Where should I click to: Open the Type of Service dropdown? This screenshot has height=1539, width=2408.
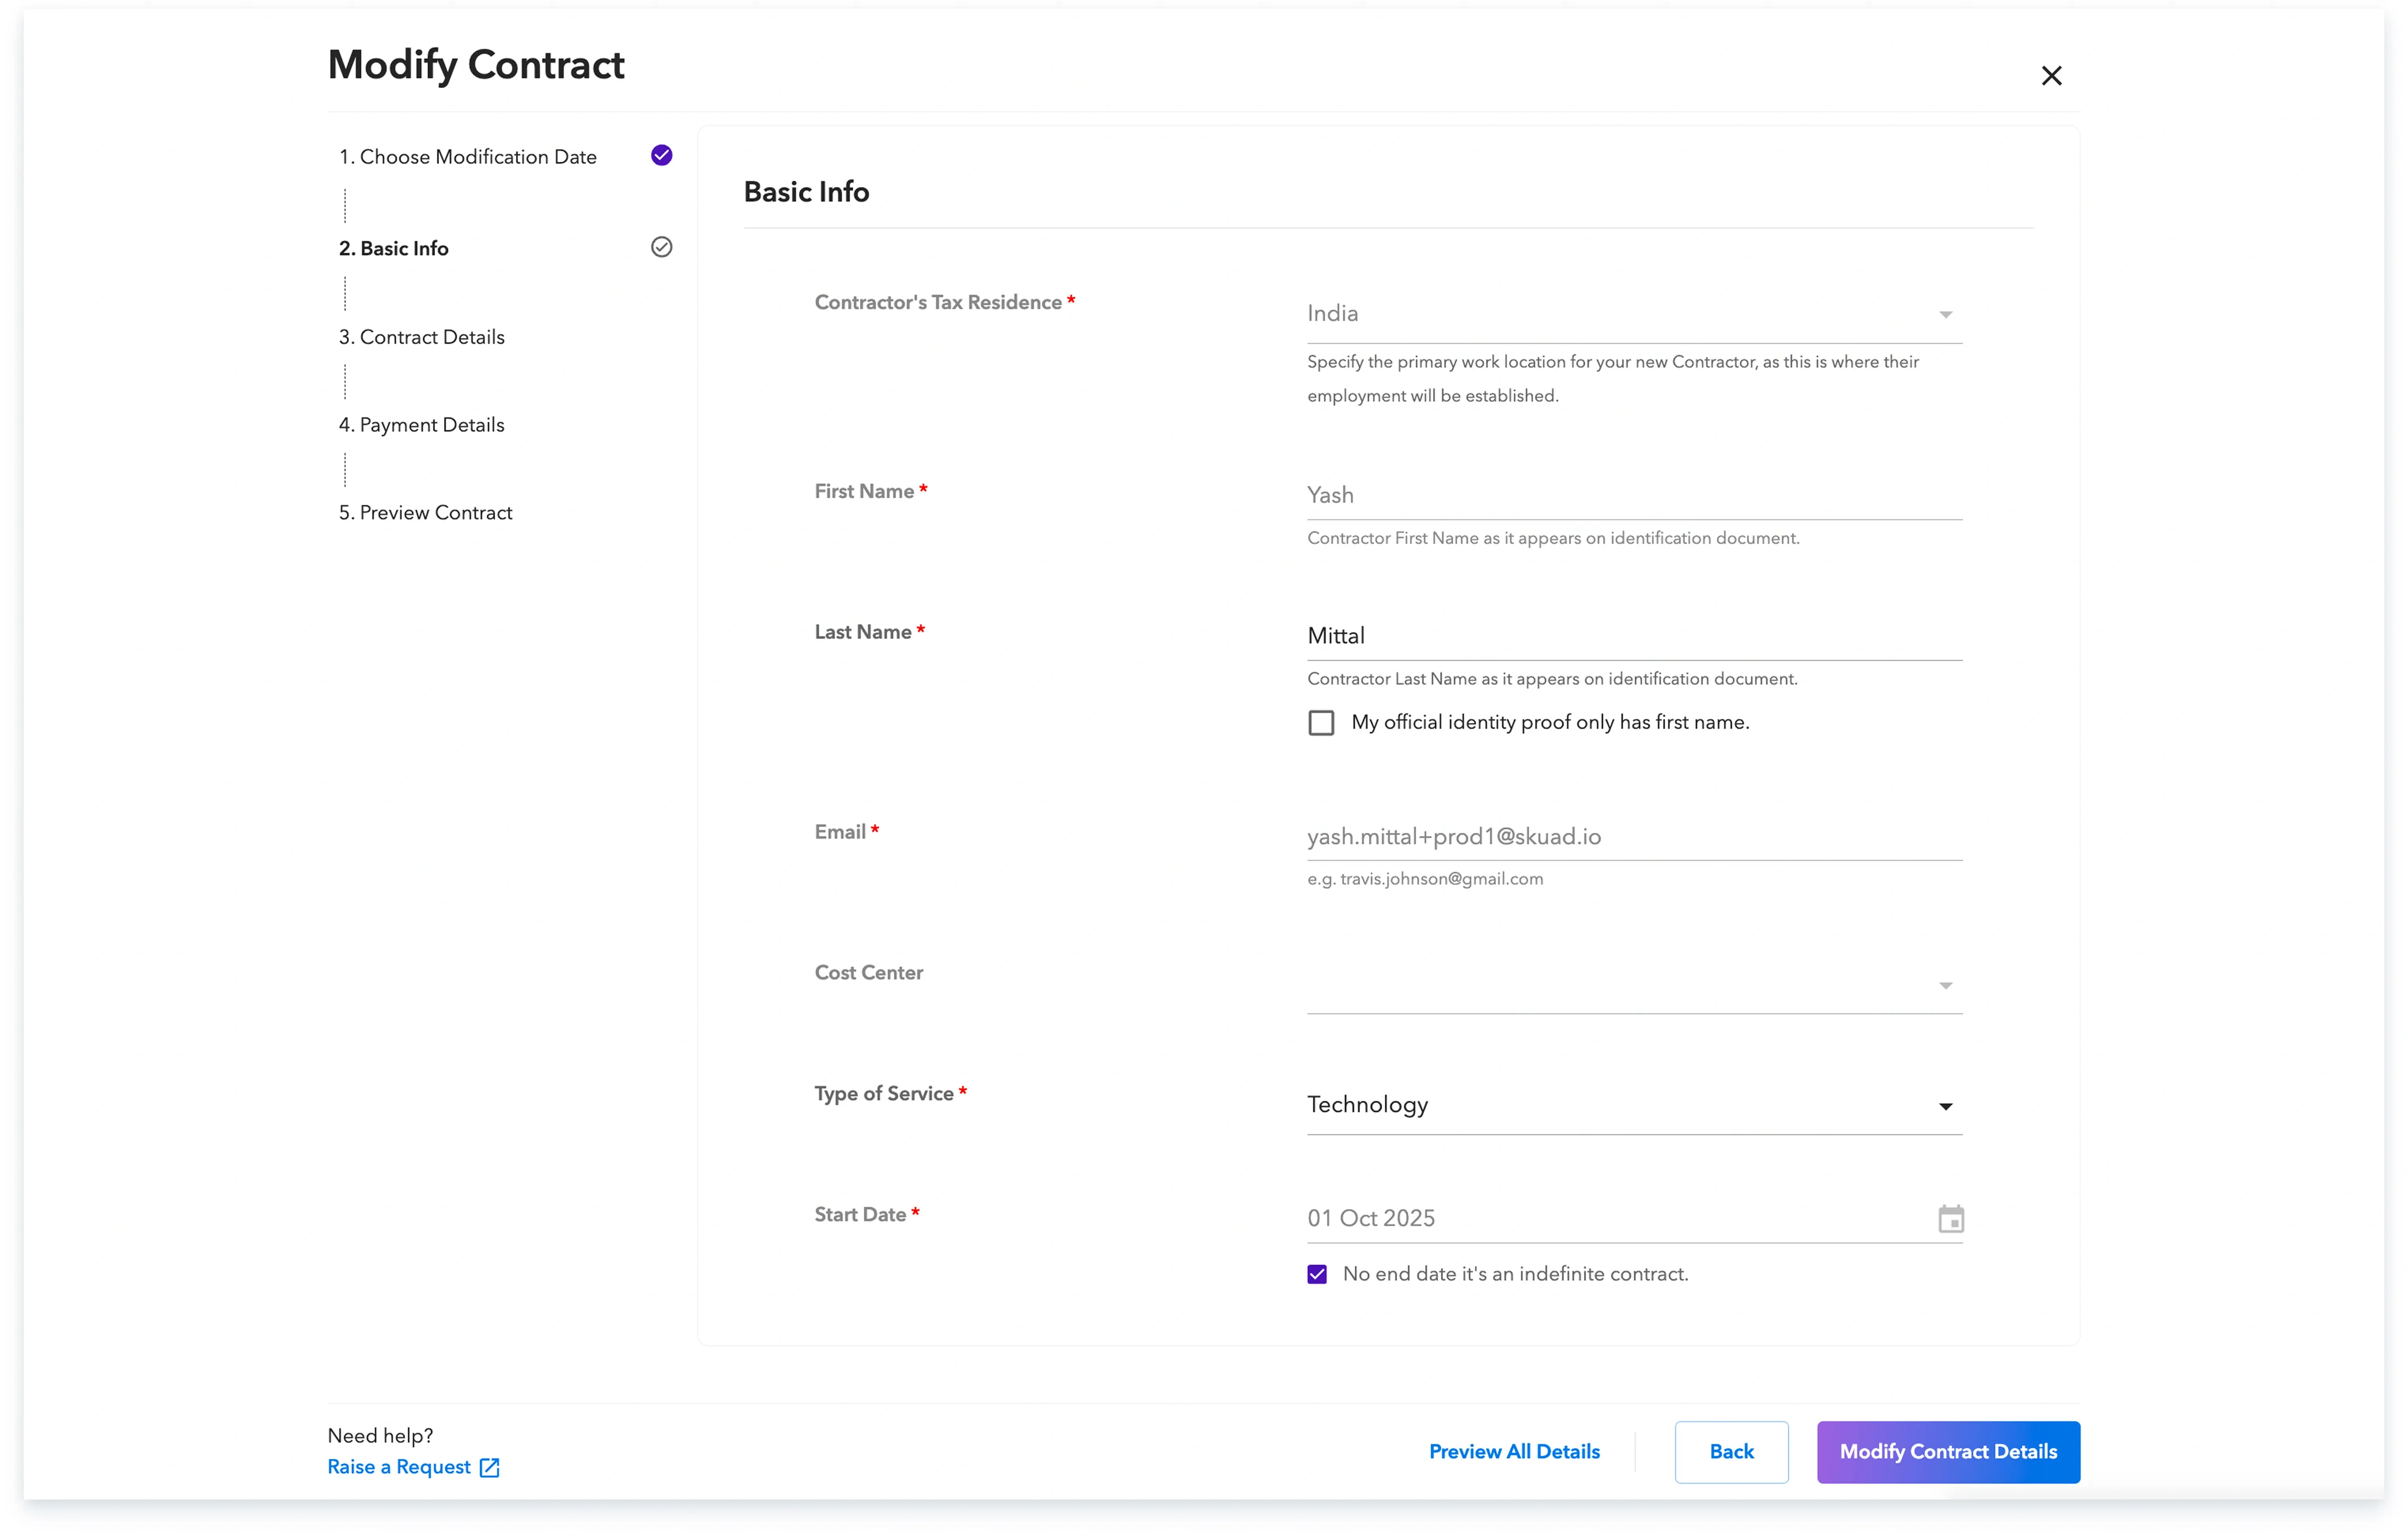pyautogui.click(x=1945, y=1106)
